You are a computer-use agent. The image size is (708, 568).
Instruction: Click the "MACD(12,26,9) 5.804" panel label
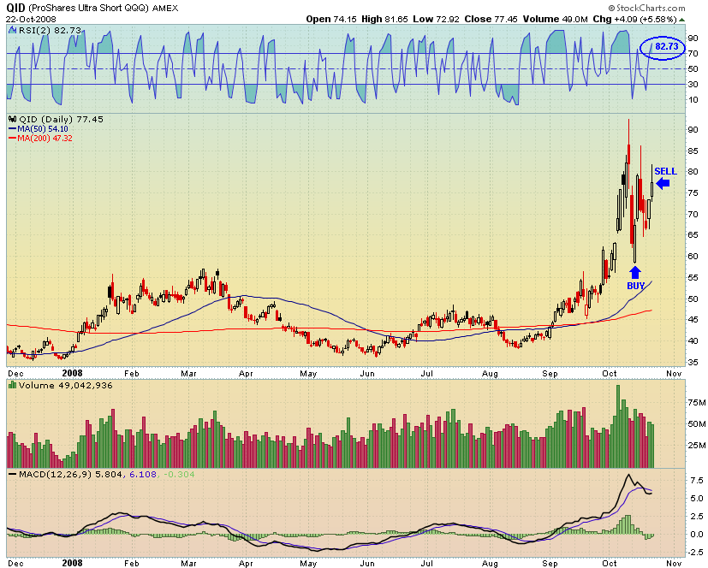[70, 475]
